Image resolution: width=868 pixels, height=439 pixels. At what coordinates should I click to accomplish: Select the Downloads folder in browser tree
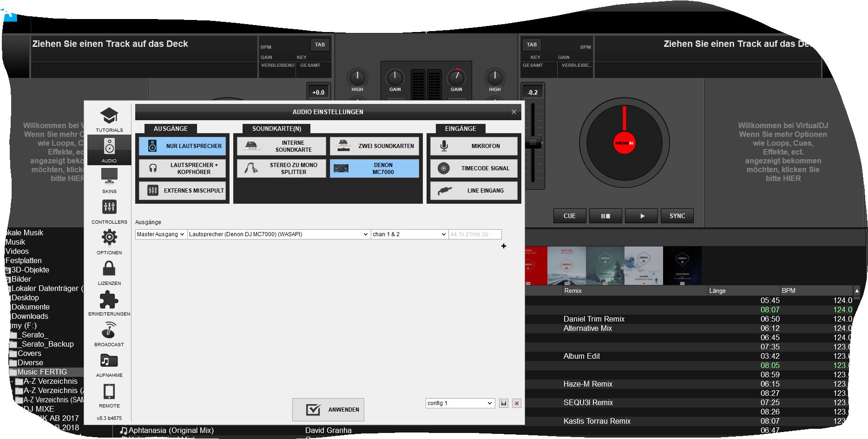tap(30, 316)
